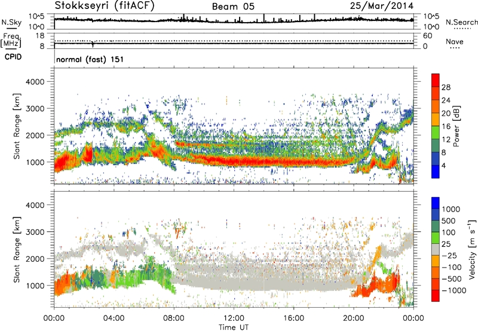478x331 pixels.
Task: Click the '20:00' time tick label
Action: tap(354, 318)
